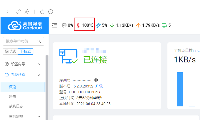Reveal the serial number with eye icon

tap(96, 80)
